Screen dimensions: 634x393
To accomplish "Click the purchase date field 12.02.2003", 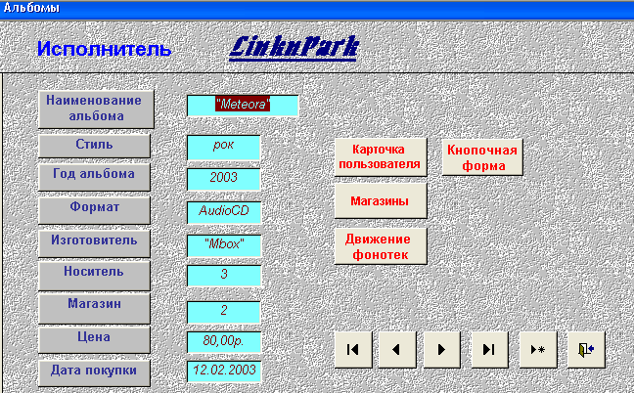I will click(x=224, y=371).
